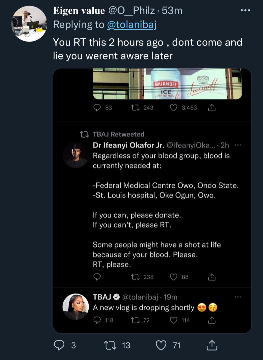Reply to Dr Ifeanyi Okafor's tweet
The width and height of the screenshot is (263, 360).
coord(97,277)
